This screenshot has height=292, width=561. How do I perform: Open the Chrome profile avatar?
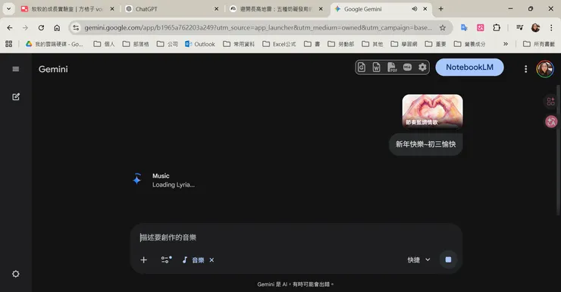[535, 27]
